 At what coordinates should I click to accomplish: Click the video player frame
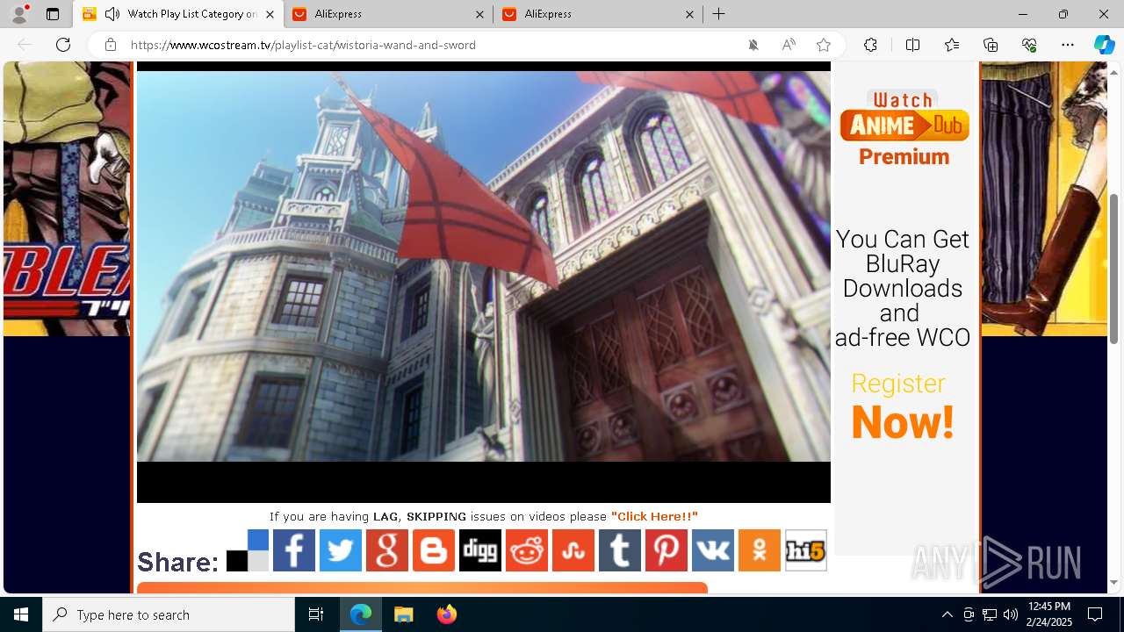[484, 282]
